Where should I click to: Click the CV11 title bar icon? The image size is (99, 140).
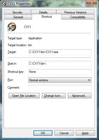coord(4,4)
